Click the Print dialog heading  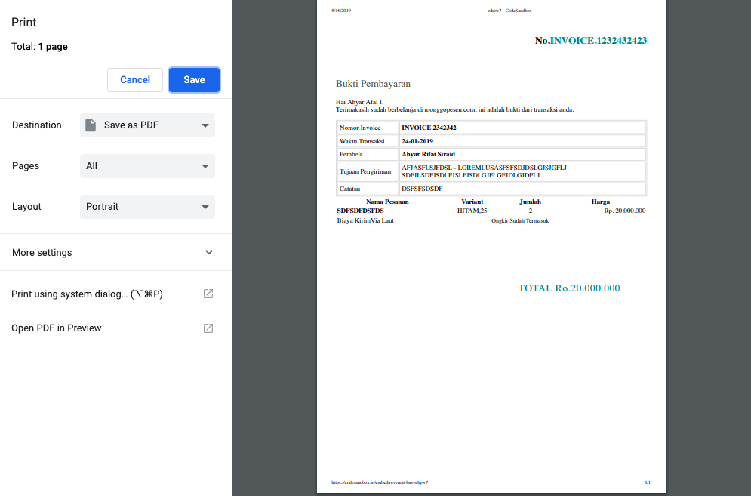click(x=24, y=22)
